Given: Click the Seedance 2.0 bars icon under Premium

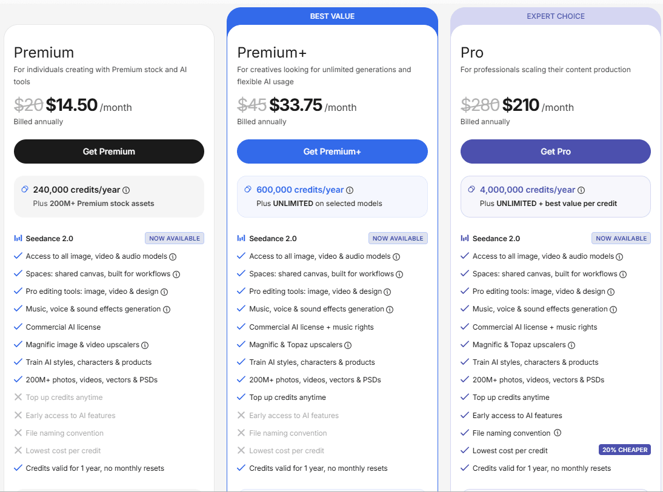Looking at the screenshot, I should 18,239.
